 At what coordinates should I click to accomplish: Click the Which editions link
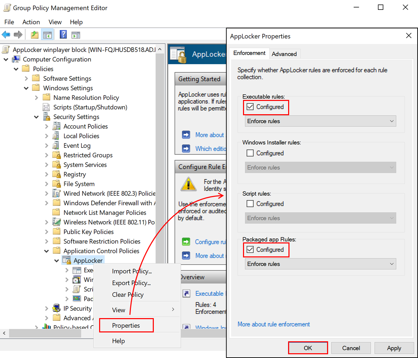tap(211, 149)
